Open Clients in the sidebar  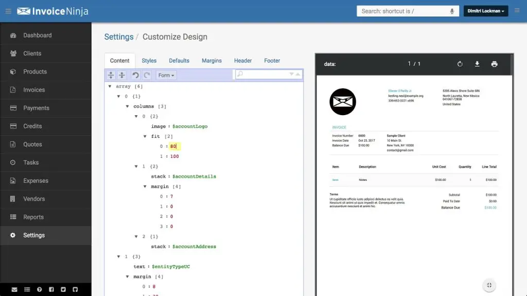point(46,53)
